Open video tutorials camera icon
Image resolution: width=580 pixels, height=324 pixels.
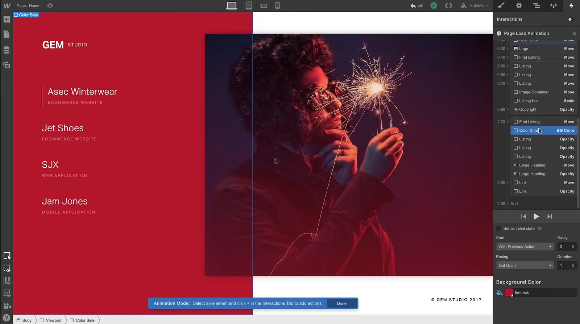(7, 306)
